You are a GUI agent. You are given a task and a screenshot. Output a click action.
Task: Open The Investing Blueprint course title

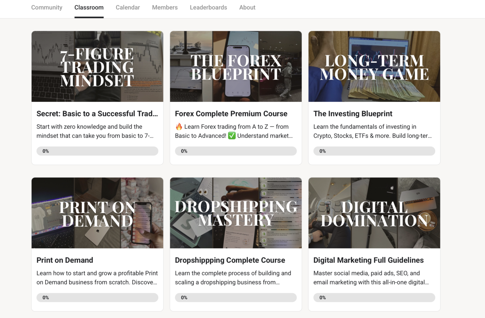tap(353, 114)
